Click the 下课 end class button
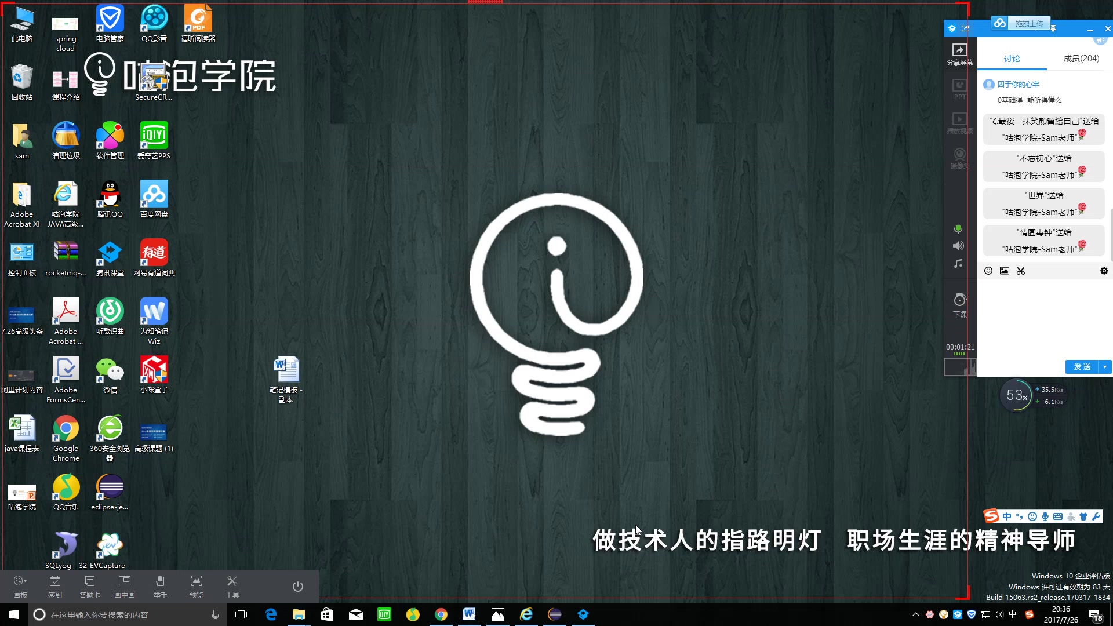The image size is (1113, 626). pyautogui.click(x=960, y=305)
